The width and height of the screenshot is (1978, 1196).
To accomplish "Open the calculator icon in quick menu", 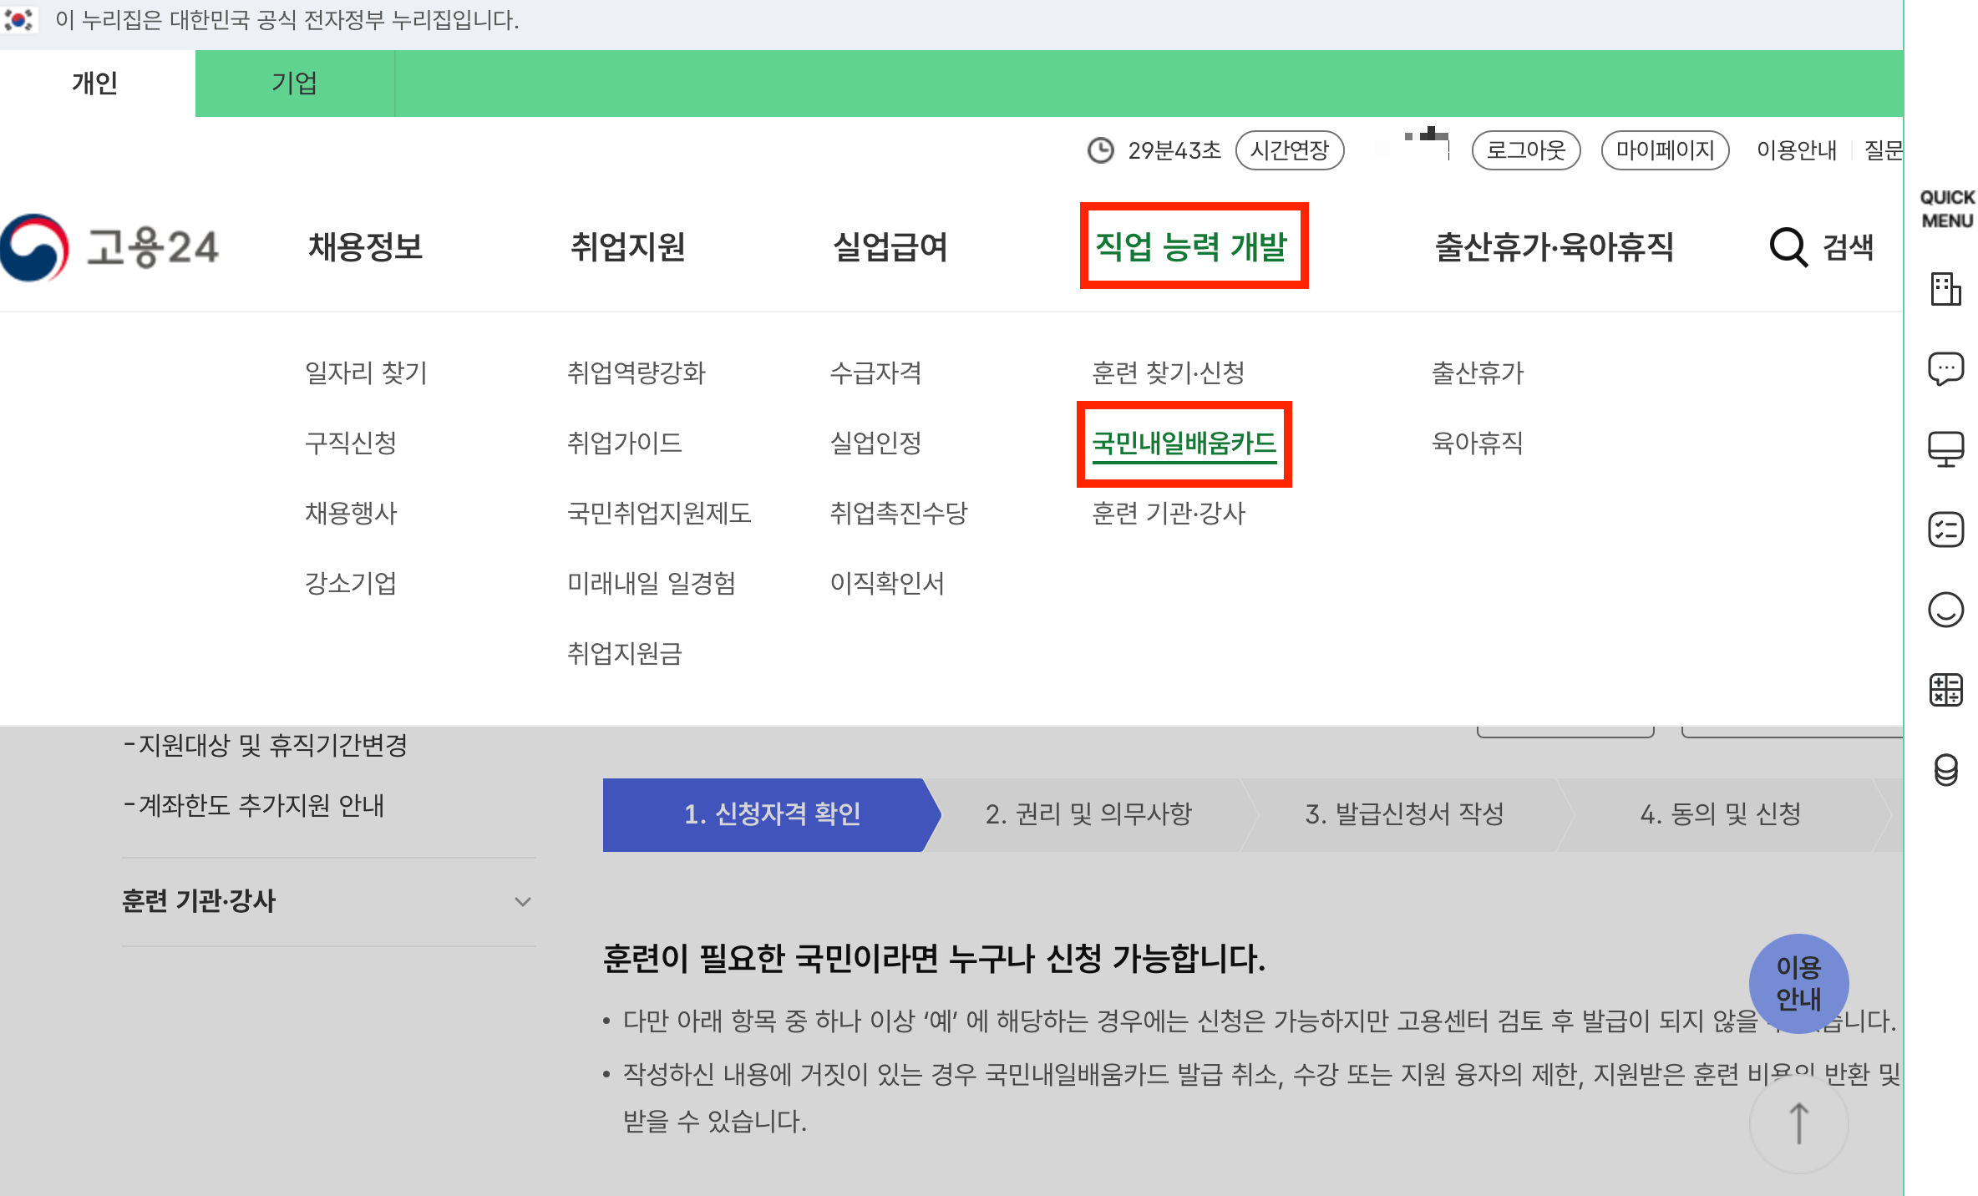I will (1945, 690).
